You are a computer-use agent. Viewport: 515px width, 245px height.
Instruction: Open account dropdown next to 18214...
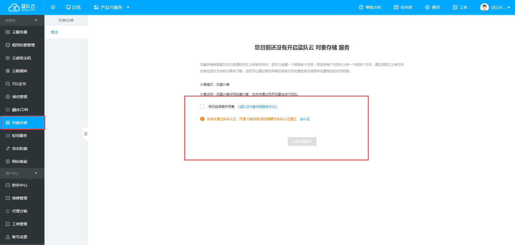click(x=509, y=8)
